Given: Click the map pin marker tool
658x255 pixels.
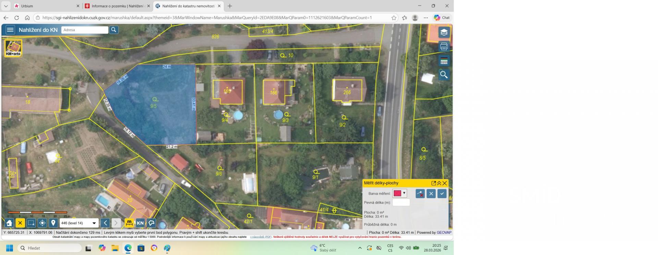Looking at the screenshot, I should tap(53, 223).
